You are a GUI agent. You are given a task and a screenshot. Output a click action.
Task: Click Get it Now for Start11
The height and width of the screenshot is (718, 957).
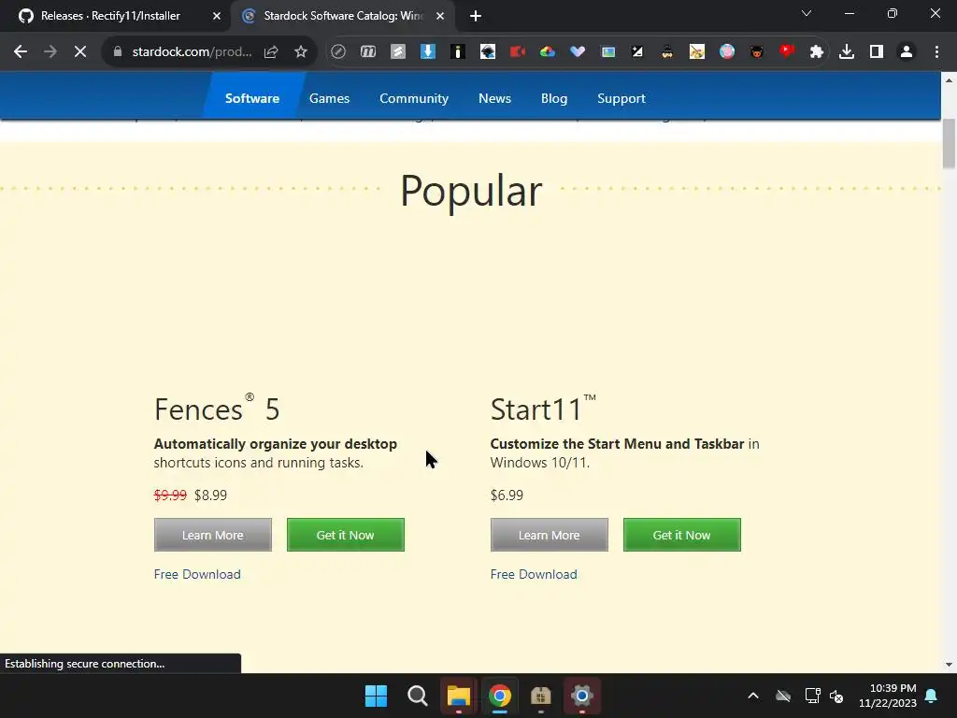coord(681,535)
